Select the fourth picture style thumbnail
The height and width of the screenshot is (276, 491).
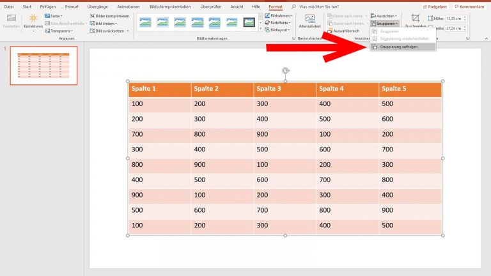click(x=198, y=22)
